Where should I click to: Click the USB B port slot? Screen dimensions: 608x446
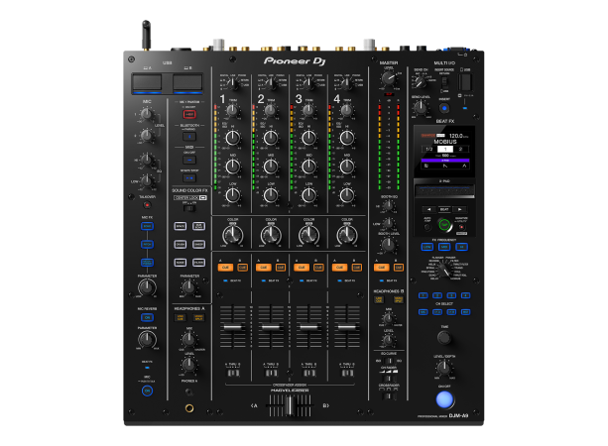point(187,82)
